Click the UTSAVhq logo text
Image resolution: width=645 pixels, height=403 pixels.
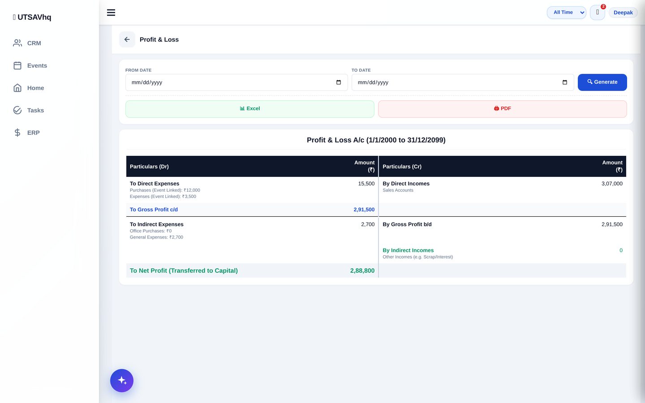(32, 17)
